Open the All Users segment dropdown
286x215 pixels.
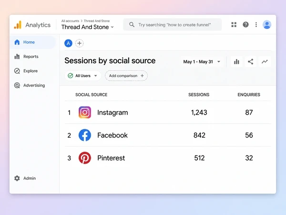click(83, 76)
